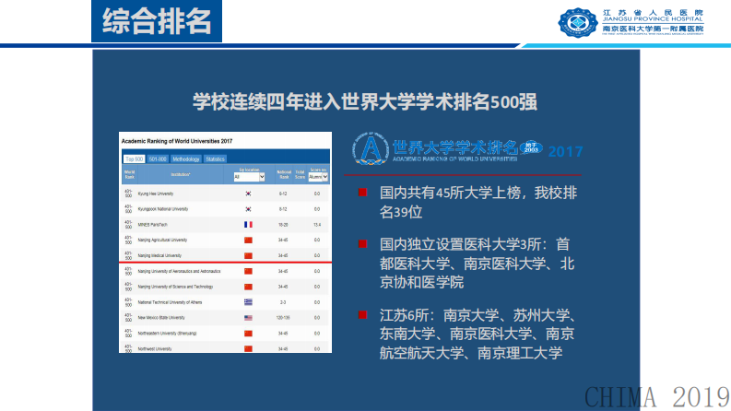
Task: Open the Kyungpook National University link
Action: coord(163,209)
